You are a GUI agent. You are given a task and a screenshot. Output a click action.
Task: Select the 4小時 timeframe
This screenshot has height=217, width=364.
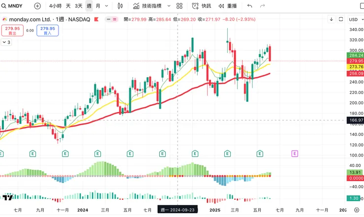coord(55,6)
